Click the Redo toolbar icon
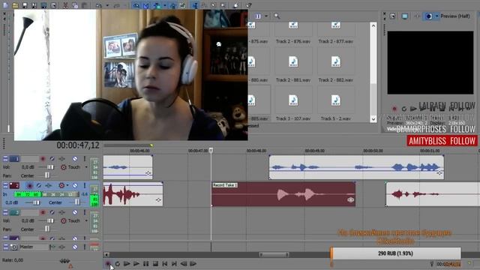 pyautogui.click(x=117, y=5)
